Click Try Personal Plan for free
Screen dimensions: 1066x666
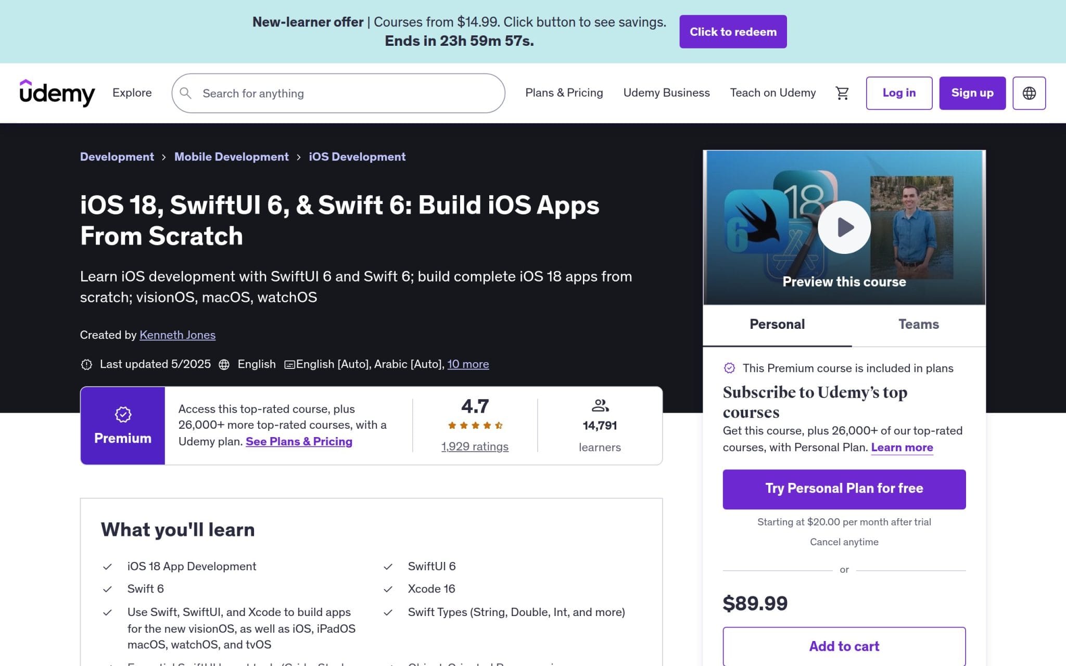844,489
